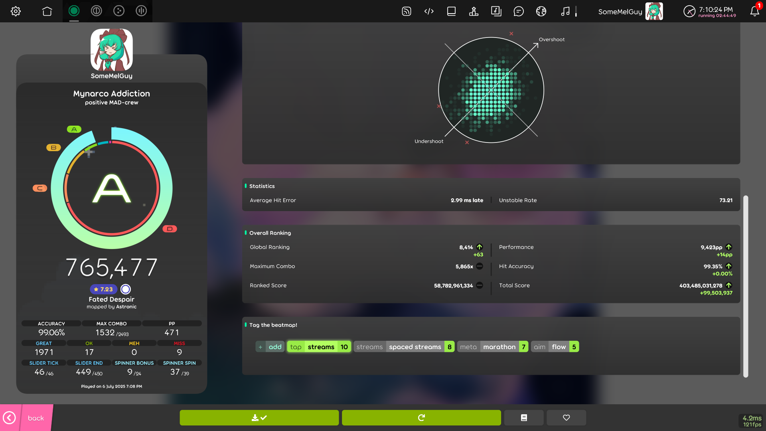Screen dimensions: 766x431
Task: Switch to osu!taiko ruleset
Action: [x=96, y=11]
